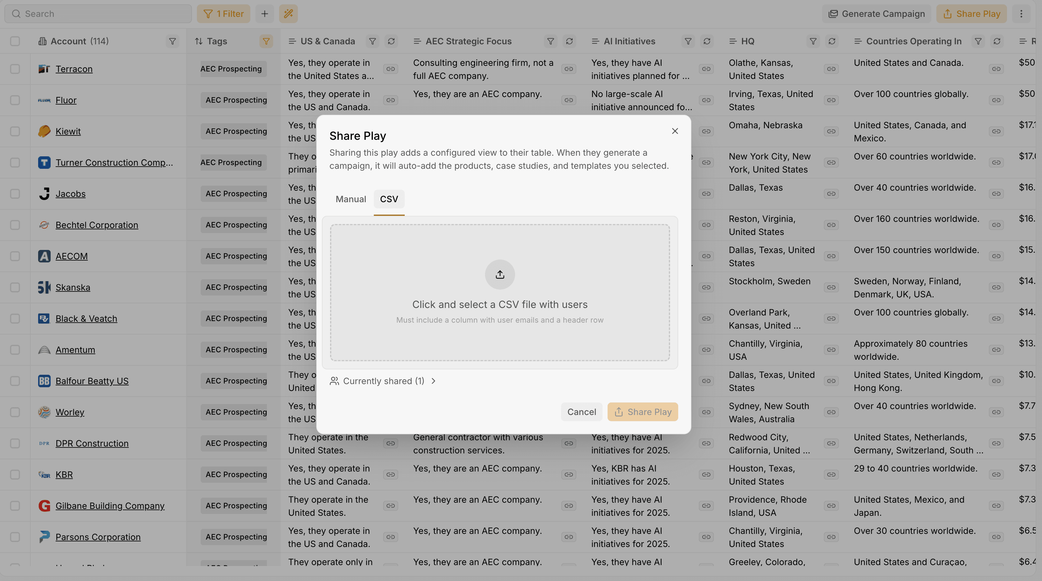Click filter icon in AEC Strategic Focus header
This screenshot has height=581, width=1042.
(x=550, y=41)
